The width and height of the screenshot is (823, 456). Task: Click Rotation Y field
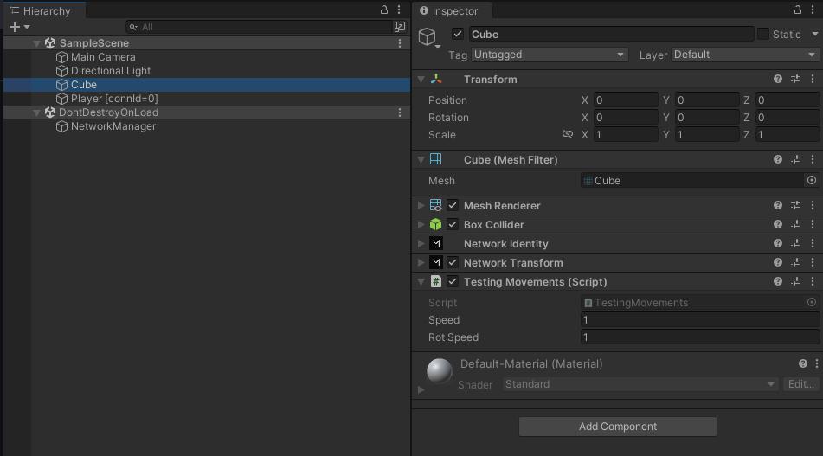(707, 117)
